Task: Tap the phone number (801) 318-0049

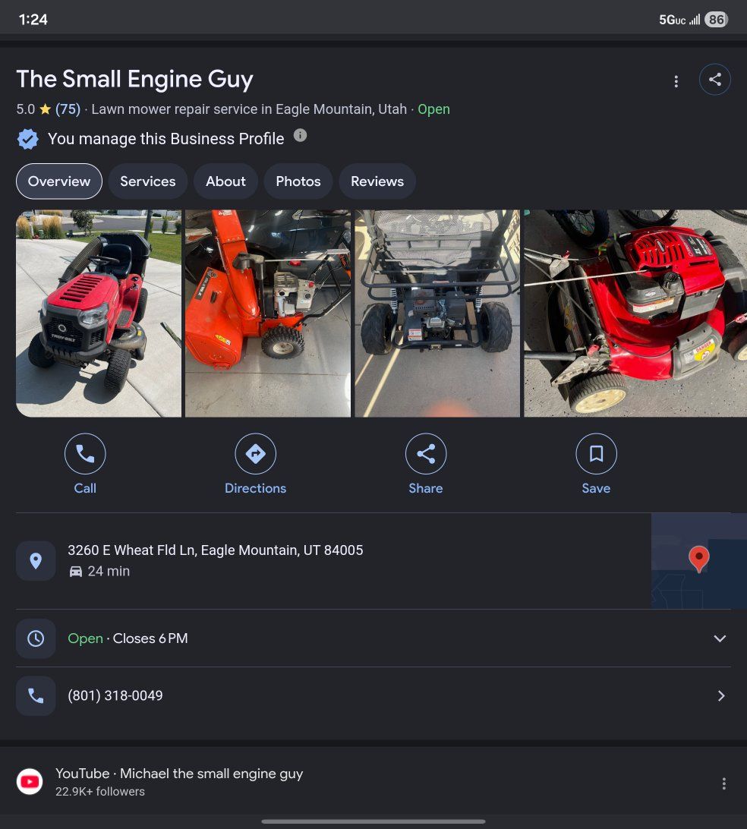Action: tap(115, 695)
